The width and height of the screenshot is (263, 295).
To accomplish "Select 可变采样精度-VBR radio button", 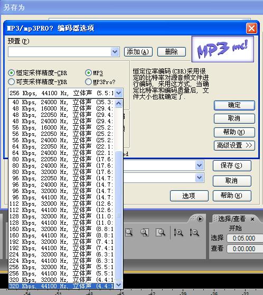I will click(11, 81).
